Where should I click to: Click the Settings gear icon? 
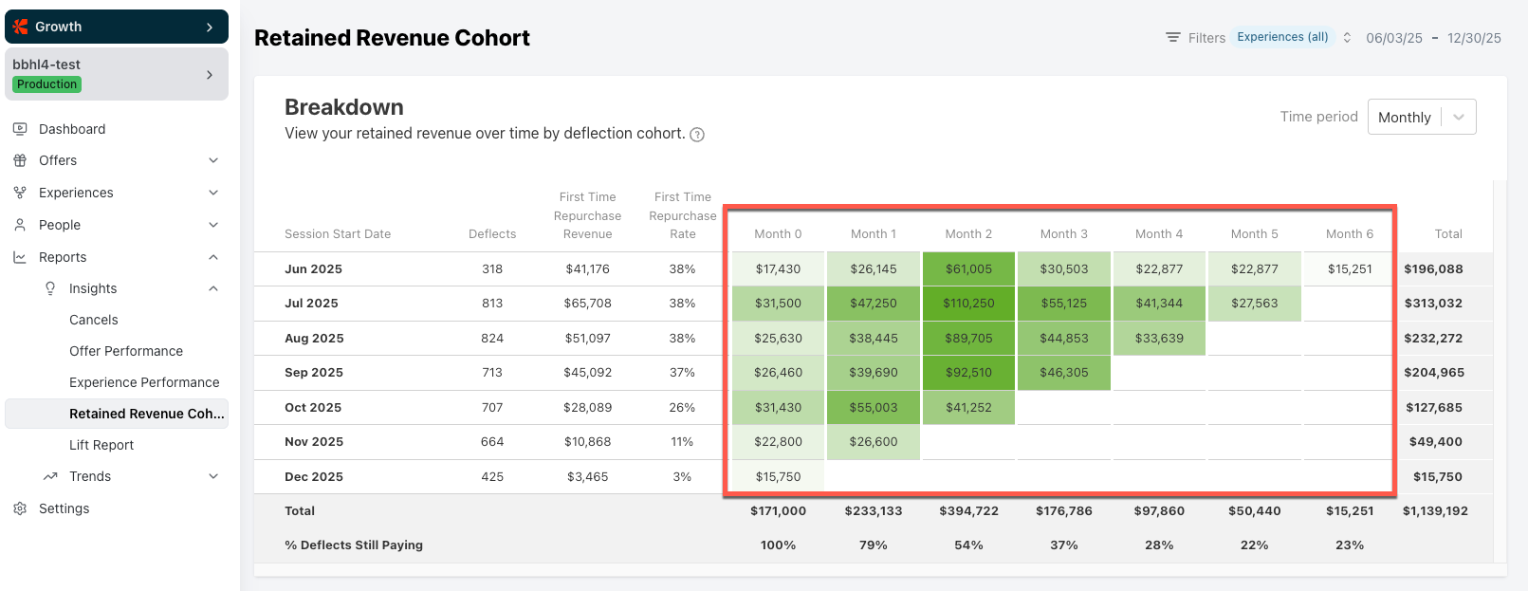point(20,508)
